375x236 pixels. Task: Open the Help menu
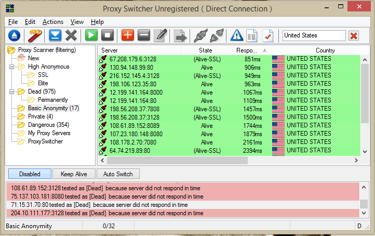coord(97,22)
